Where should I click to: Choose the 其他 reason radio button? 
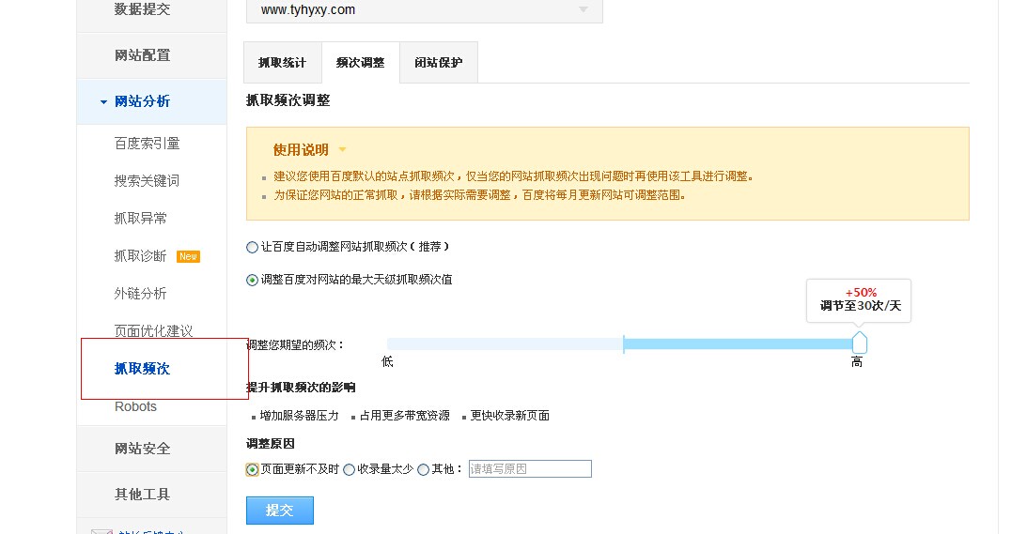point(424,469)
